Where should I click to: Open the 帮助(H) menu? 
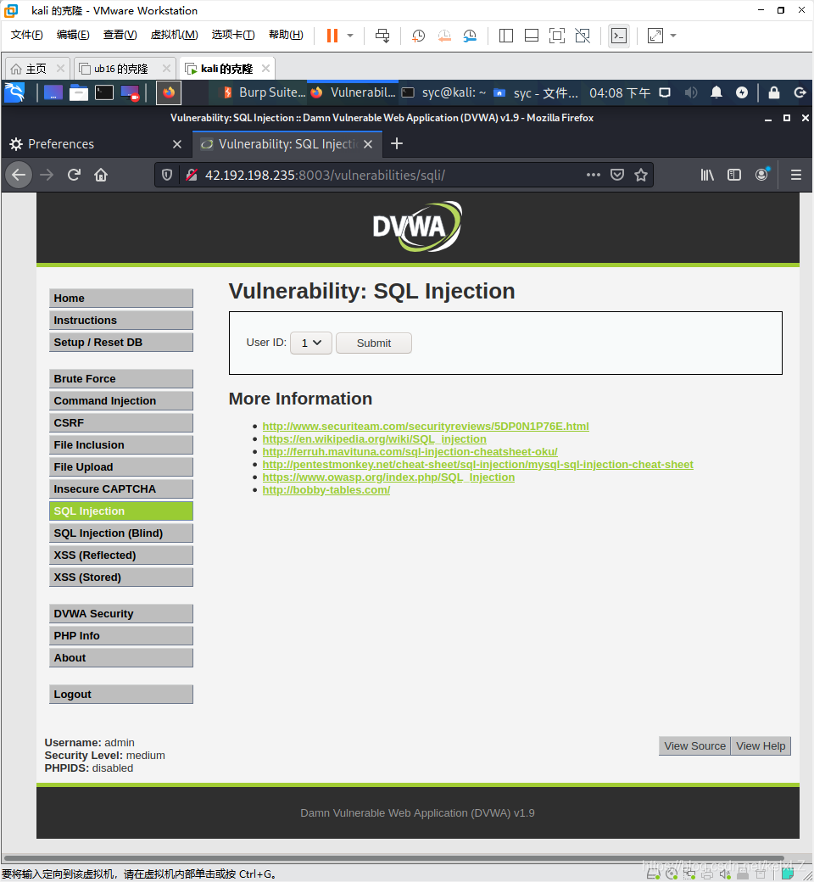click(286, 35)
